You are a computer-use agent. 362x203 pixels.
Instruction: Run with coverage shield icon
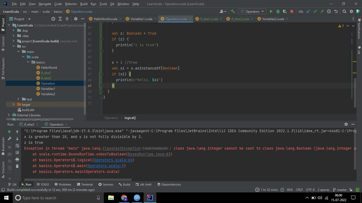(x=285, y=11)
